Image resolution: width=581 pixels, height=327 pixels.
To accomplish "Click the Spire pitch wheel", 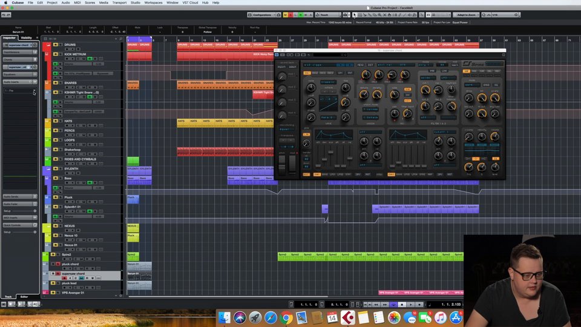I will pos(281,165).
